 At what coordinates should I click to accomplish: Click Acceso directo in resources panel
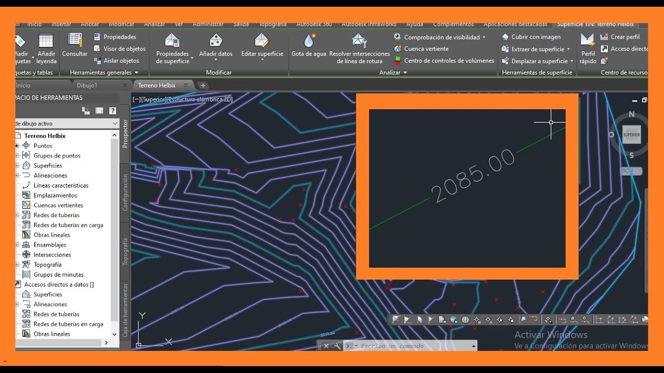tap(624, 49)
